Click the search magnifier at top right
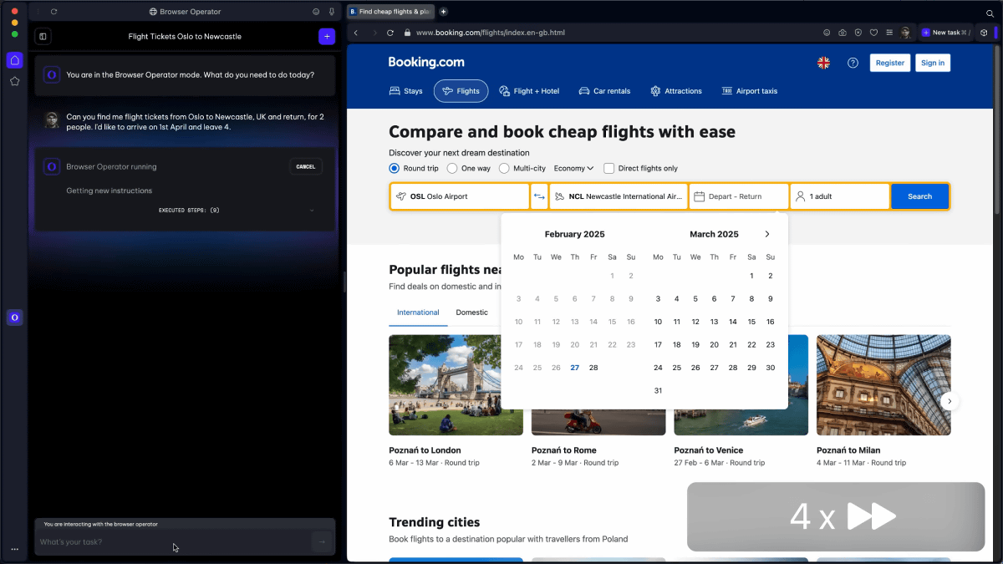Image resolution: width=1003 pixels, height=564 pixels. click(x=990, y=13)
